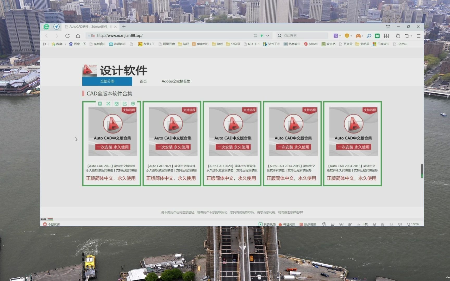Click the image overlay save icon
Image resolution: width=450 pixels, height=281 pixels.
point(117,104)
